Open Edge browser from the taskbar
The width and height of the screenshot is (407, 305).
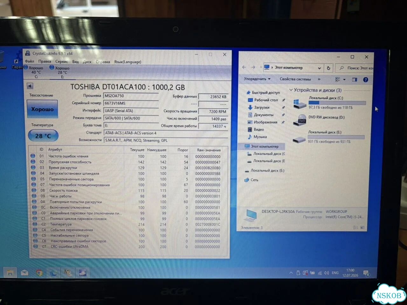pyautogui.click(x=53, y=273)
